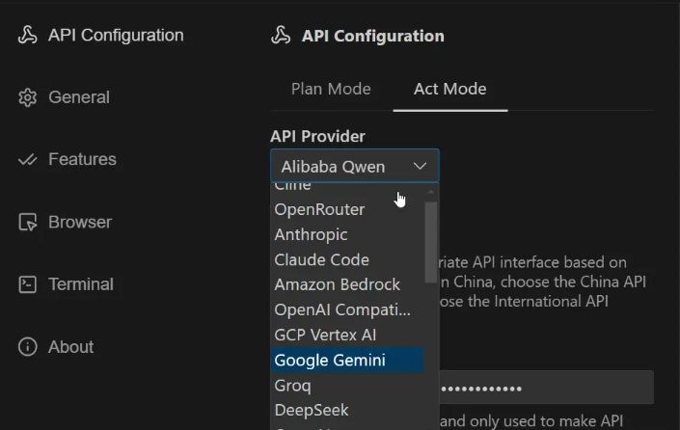The width and height of the screenshot is (680, 430).
Task: Click the header API Configuration icon
Action: 281,36
